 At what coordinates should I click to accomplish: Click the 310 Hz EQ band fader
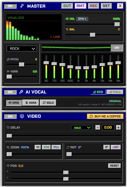[62, 65]
